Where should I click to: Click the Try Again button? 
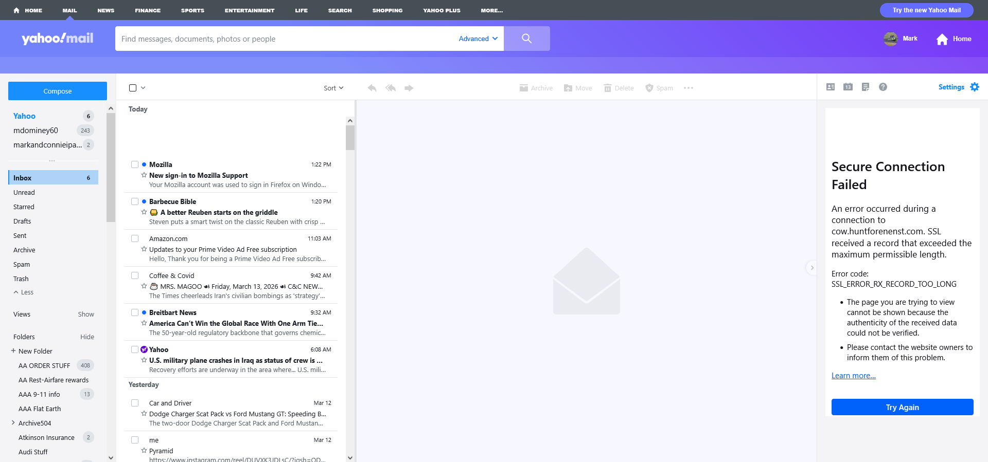pyautogui.click(x=903, y=407)
